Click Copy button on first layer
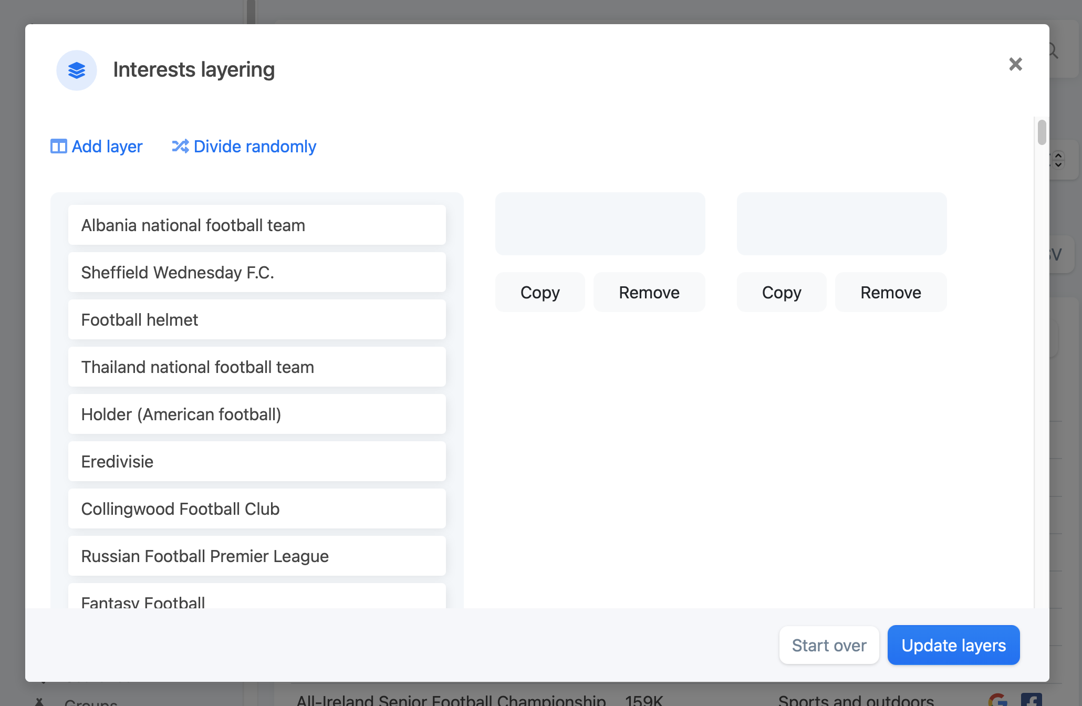This screenshot has width=1082, height=706. (540, 292)
